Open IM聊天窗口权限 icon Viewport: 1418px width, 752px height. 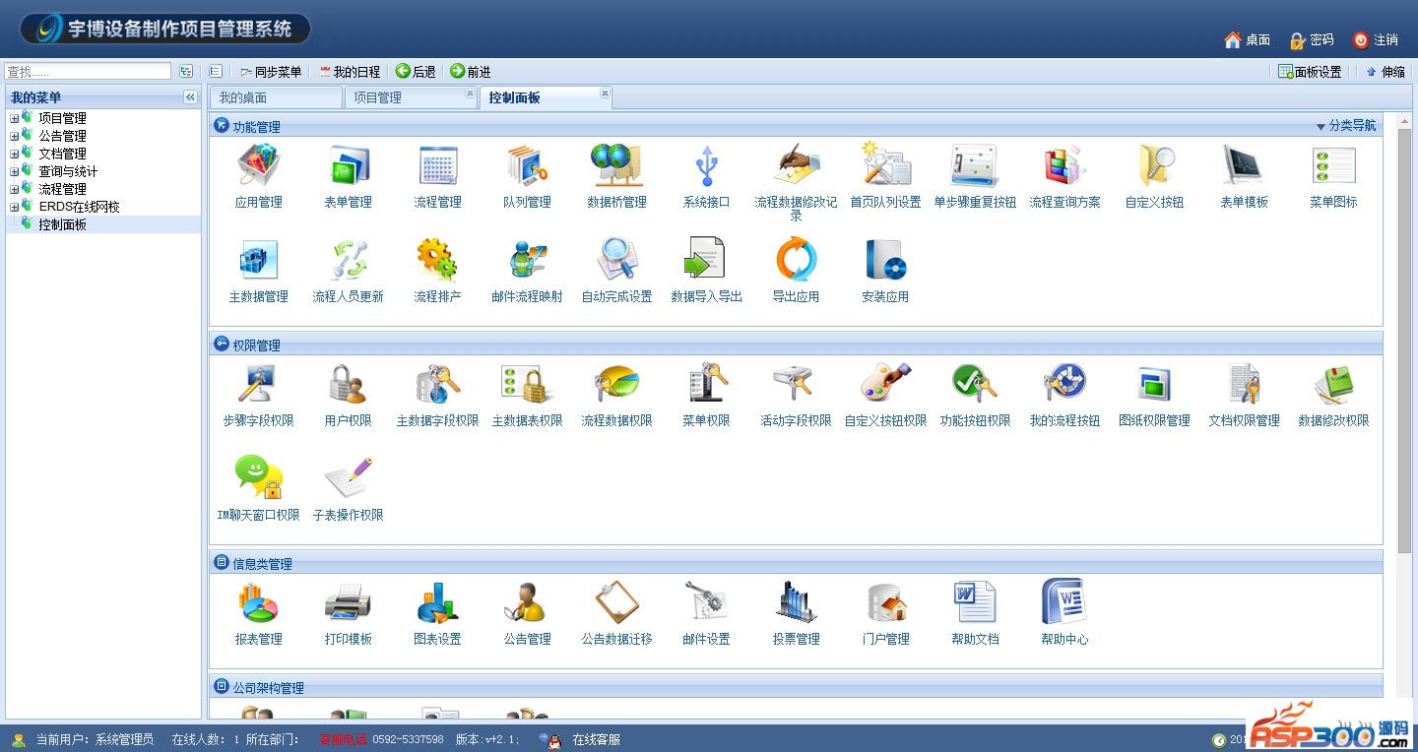pos(258,478)
